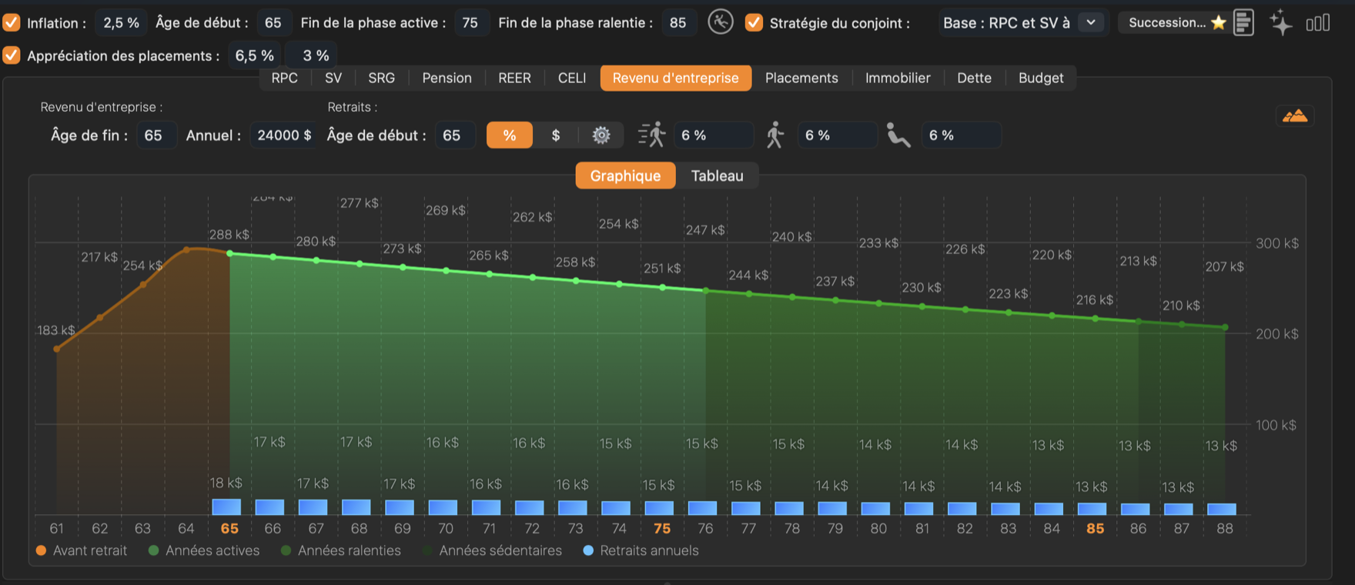Switch to the REER tab
Image resolution: width=1355 pixels, height=585 pixels.
[x=514, y=78]
